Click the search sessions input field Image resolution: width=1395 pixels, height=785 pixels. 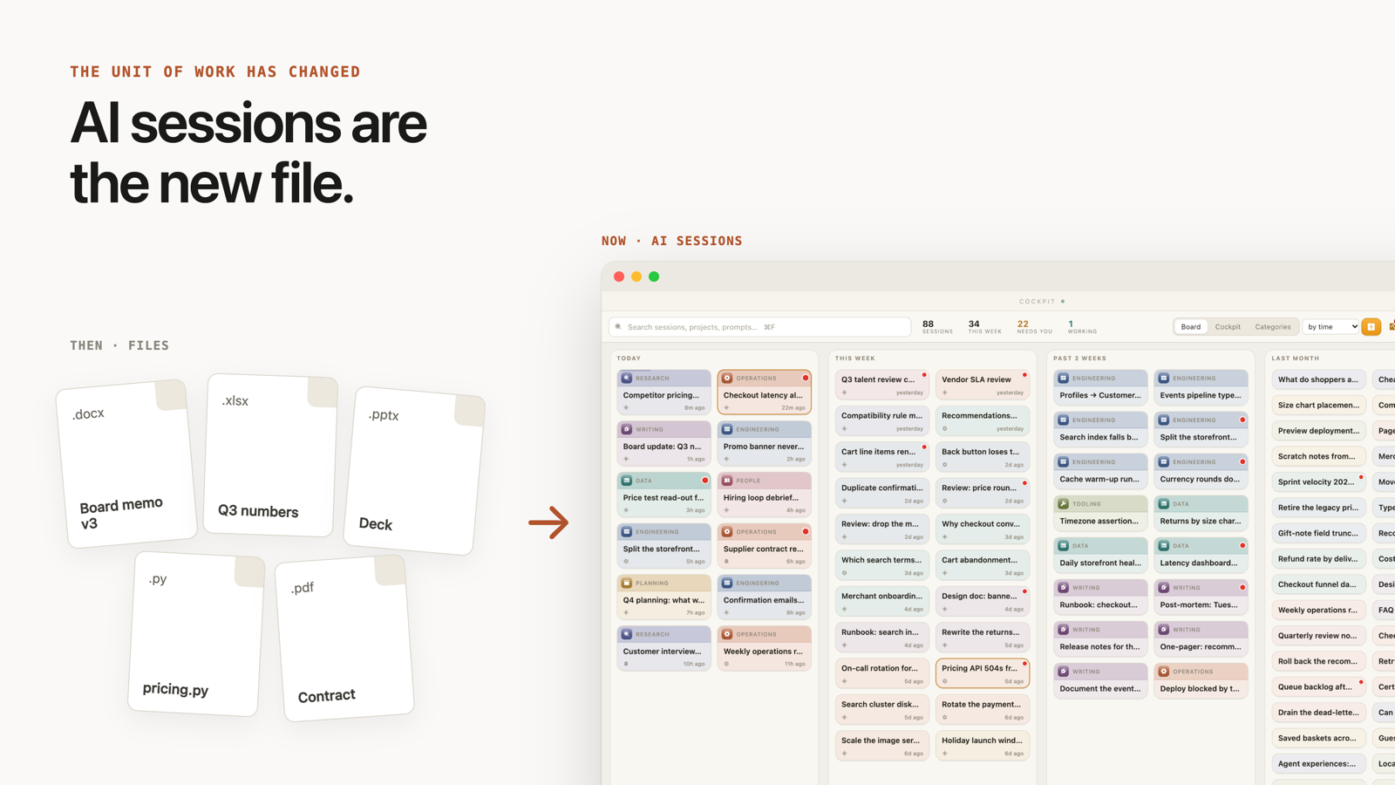coord(760,327)
